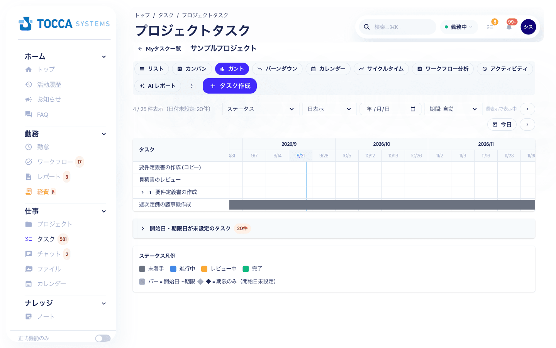Click the 今日 button

(x=502, y=125)
